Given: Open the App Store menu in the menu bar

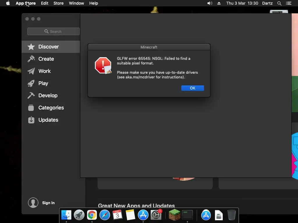Looking at the screenshot, I should coord(26,3).
